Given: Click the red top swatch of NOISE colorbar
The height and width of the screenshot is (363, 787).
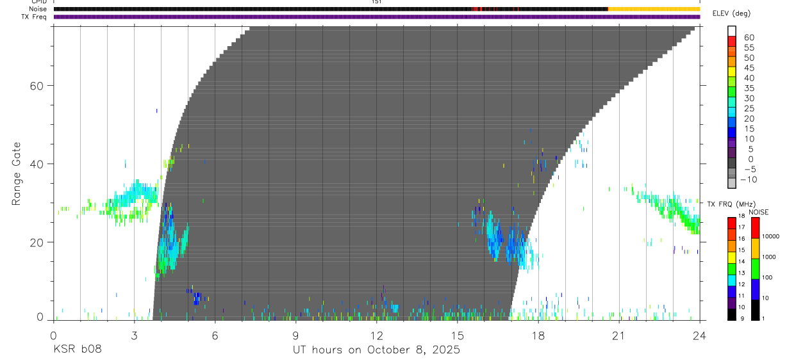Looking at the screenshot, I should (756, 228).
